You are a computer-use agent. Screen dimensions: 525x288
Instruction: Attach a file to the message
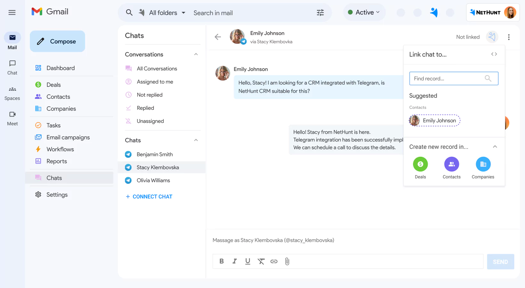[287, 261]
